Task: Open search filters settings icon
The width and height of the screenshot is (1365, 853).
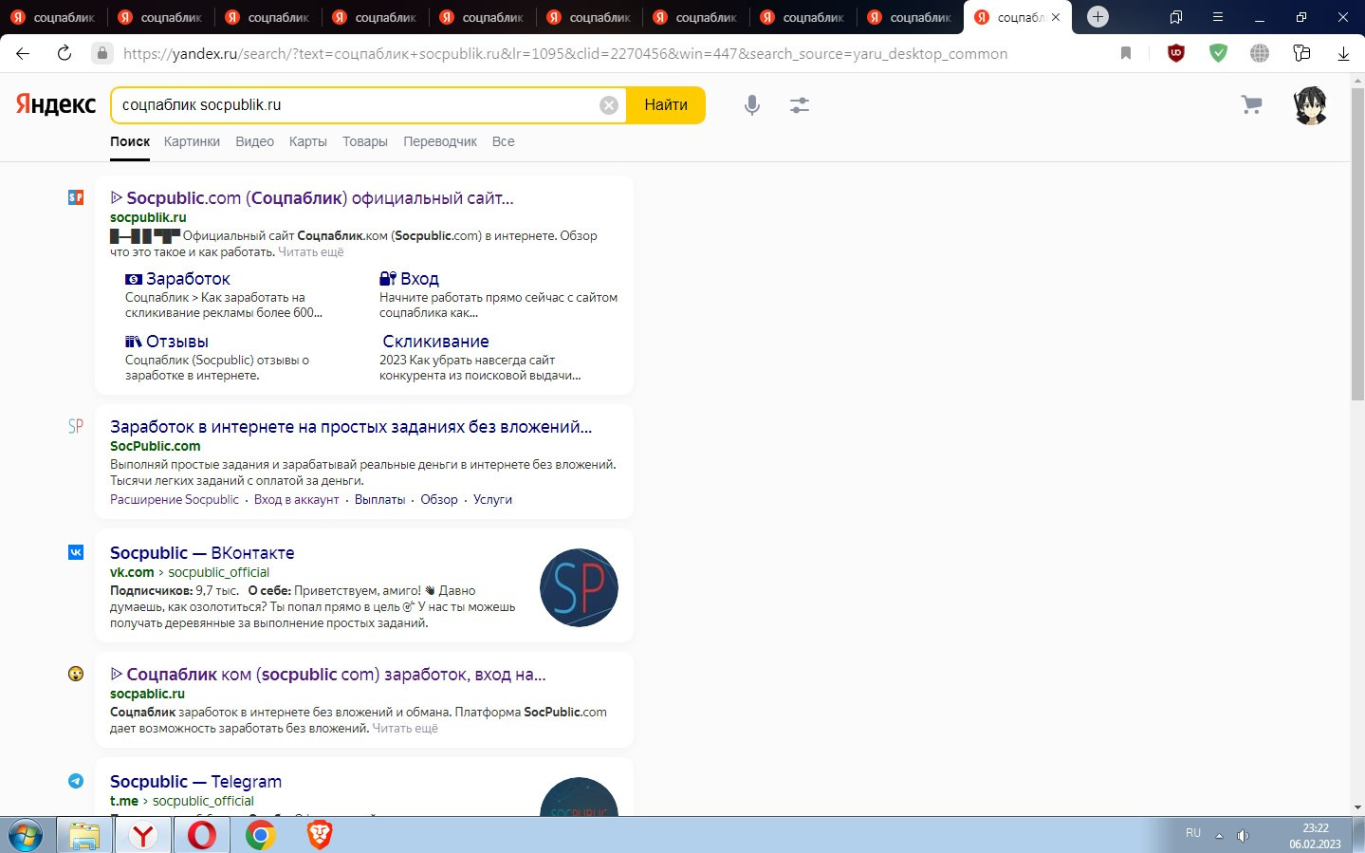Action: pyautogui.click(x=800, y=105)
